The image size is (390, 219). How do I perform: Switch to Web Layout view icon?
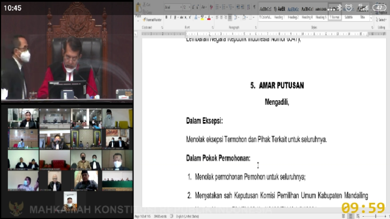[358, 216]
